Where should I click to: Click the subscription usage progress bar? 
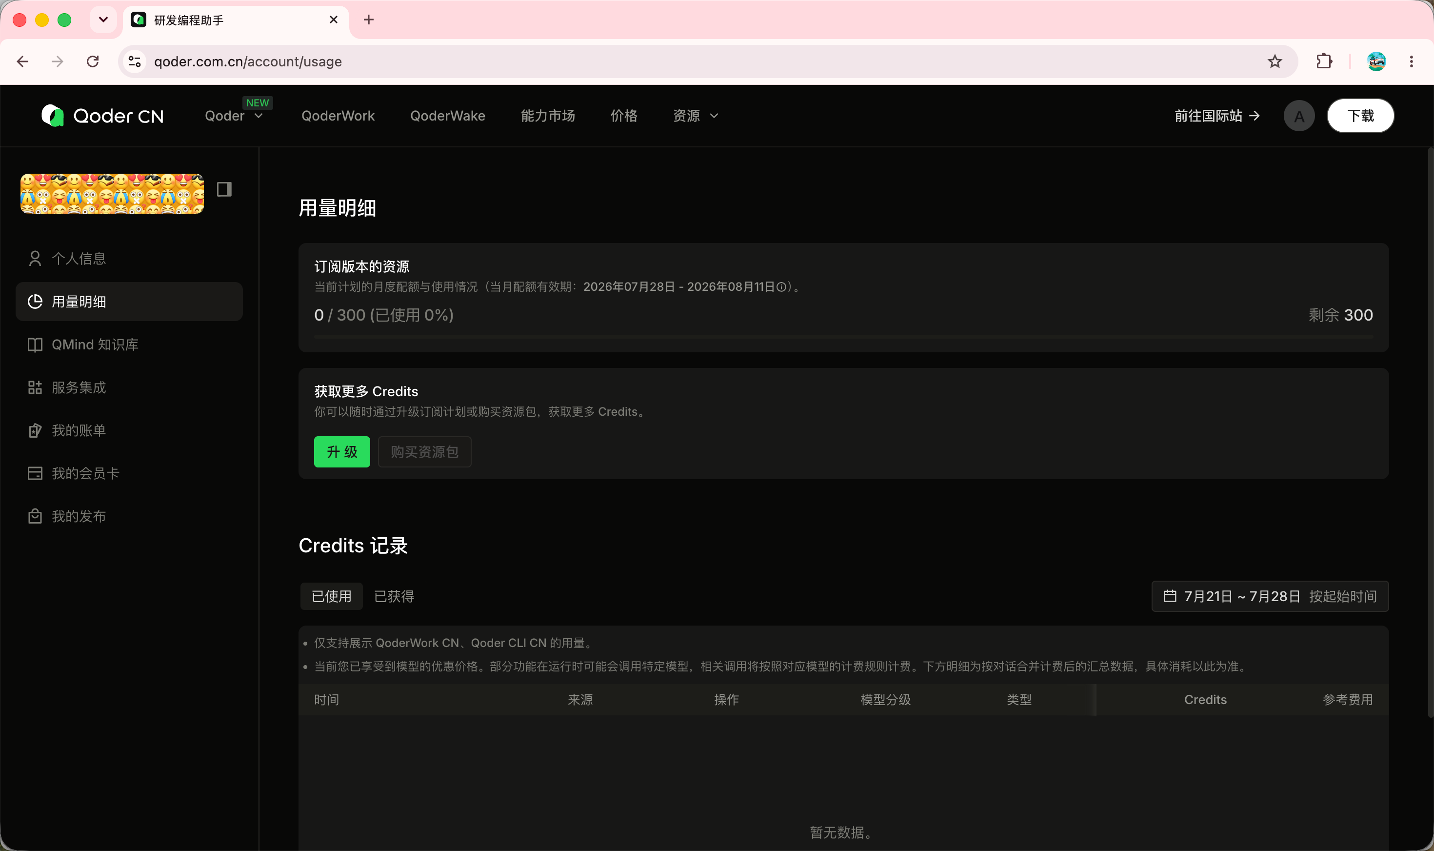pos(844,337)
